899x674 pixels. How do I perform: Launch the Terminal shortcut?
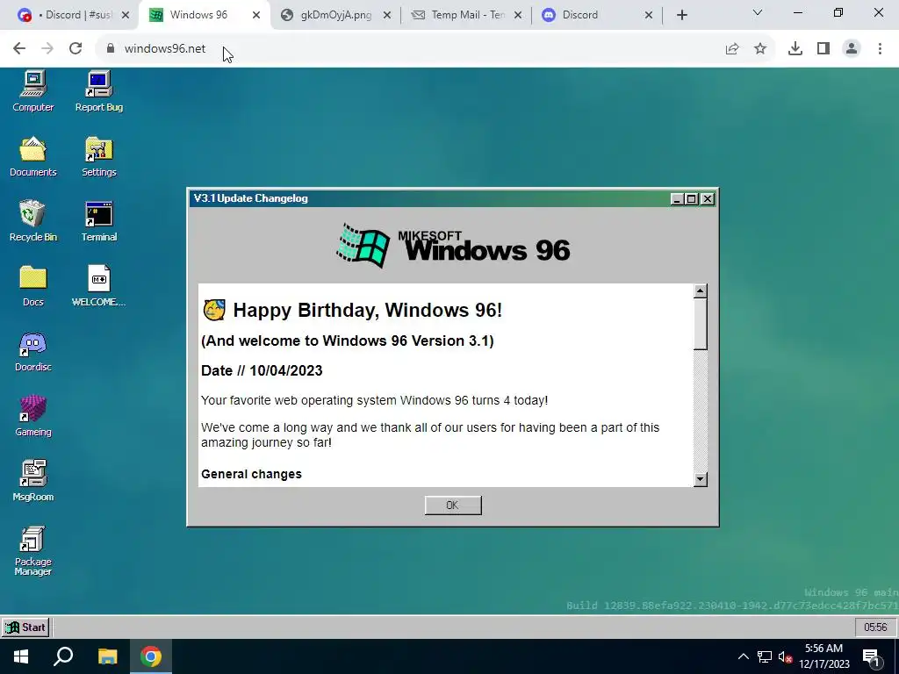coord(98,220)
